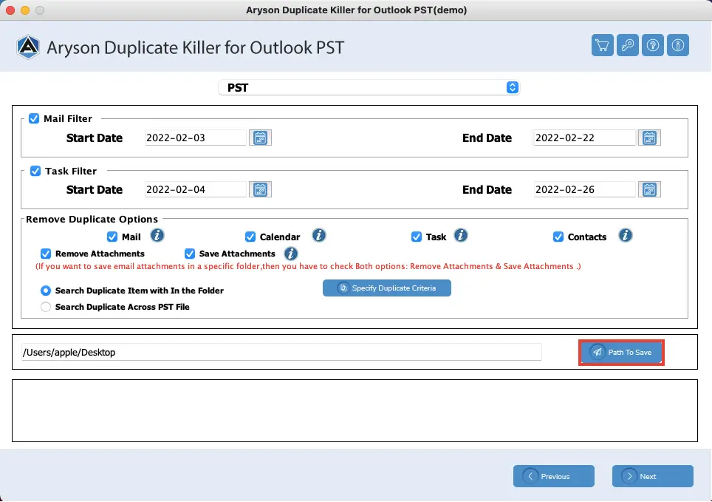Select Search Duplicate Item with In the Folder

[x=45, y=291]
